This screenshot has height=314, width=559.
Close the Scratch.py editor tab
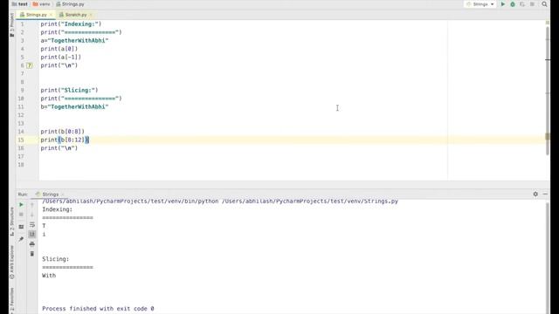coord(91,15)
